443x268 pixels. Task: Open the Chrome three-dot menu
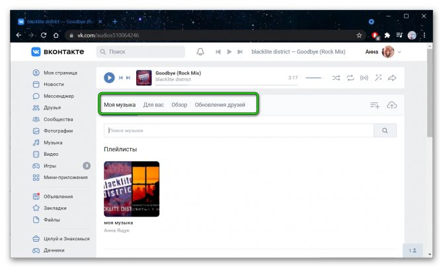pyautogui.click(x=424, y=35)
